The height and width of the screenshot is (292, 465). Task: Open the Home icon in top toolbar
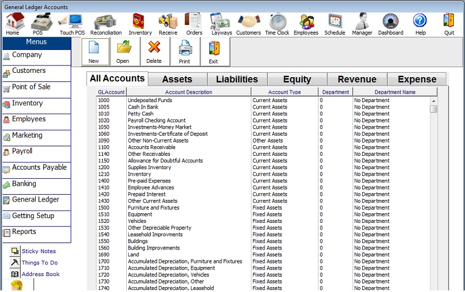tap(14, 24)
